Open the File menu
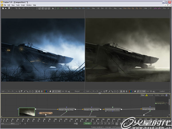Screen dimensions: 172x129 coord(5,5)
